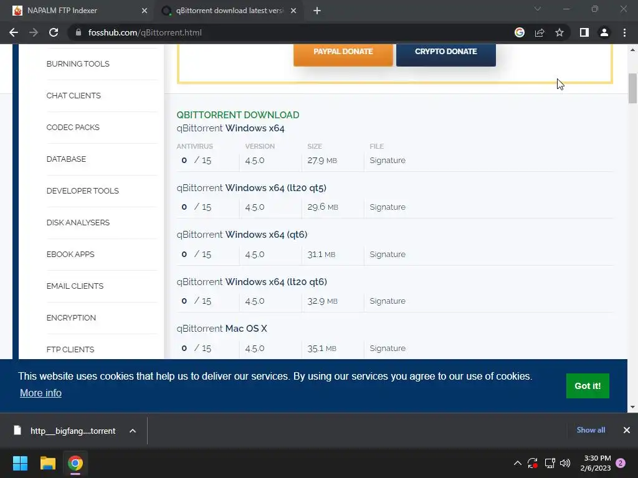Toggle the browser side panel
638x478 pixels.
tap(584, 32)
